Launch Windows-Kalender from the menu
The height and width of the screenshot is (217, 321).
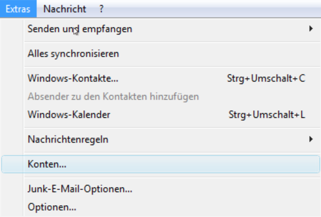(x=69, y=115)
